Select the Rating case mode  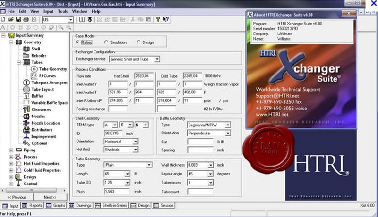78,42
